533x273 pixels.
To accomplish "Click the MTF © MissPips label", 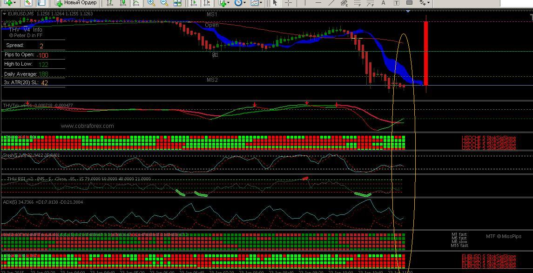I will pos(503,236).
